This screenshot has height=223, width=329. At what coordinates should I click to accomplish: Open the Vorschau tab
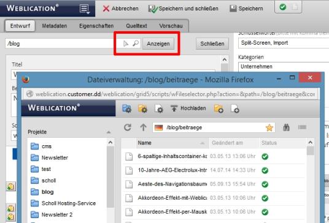click(x=171, y=26)
